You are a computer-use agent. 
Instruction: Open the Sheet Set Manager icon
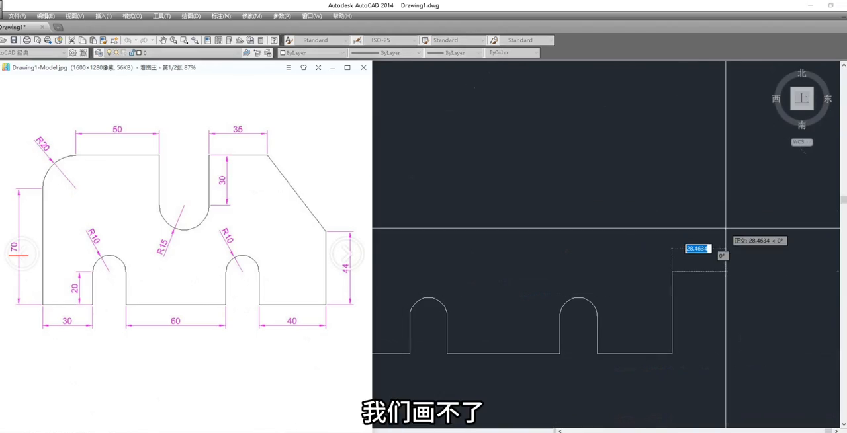pos(240,40)
